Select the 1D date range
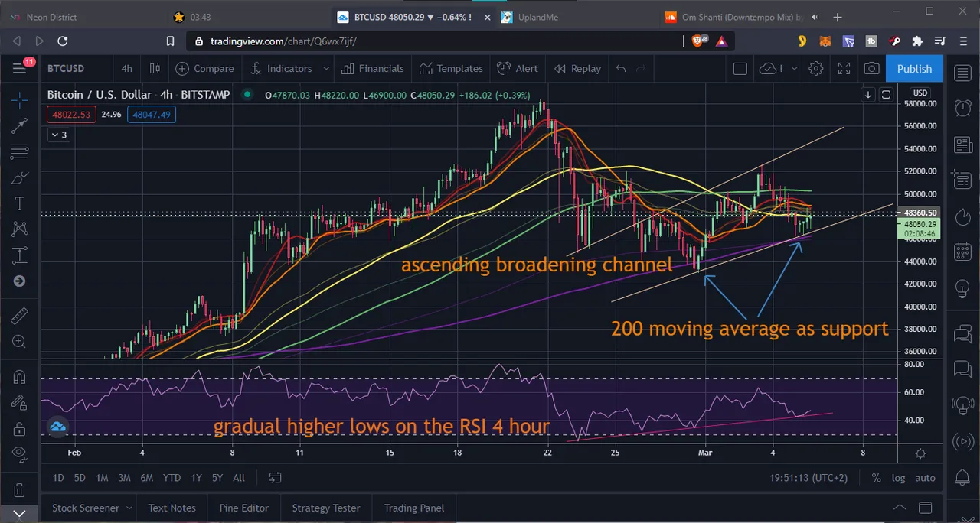This screenshot has width=980, height=523. [58, 478]
